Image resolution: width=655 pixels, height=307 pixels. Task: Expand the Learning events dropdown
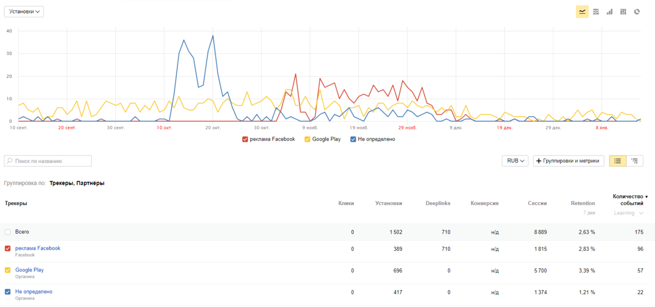pos(628,213)
